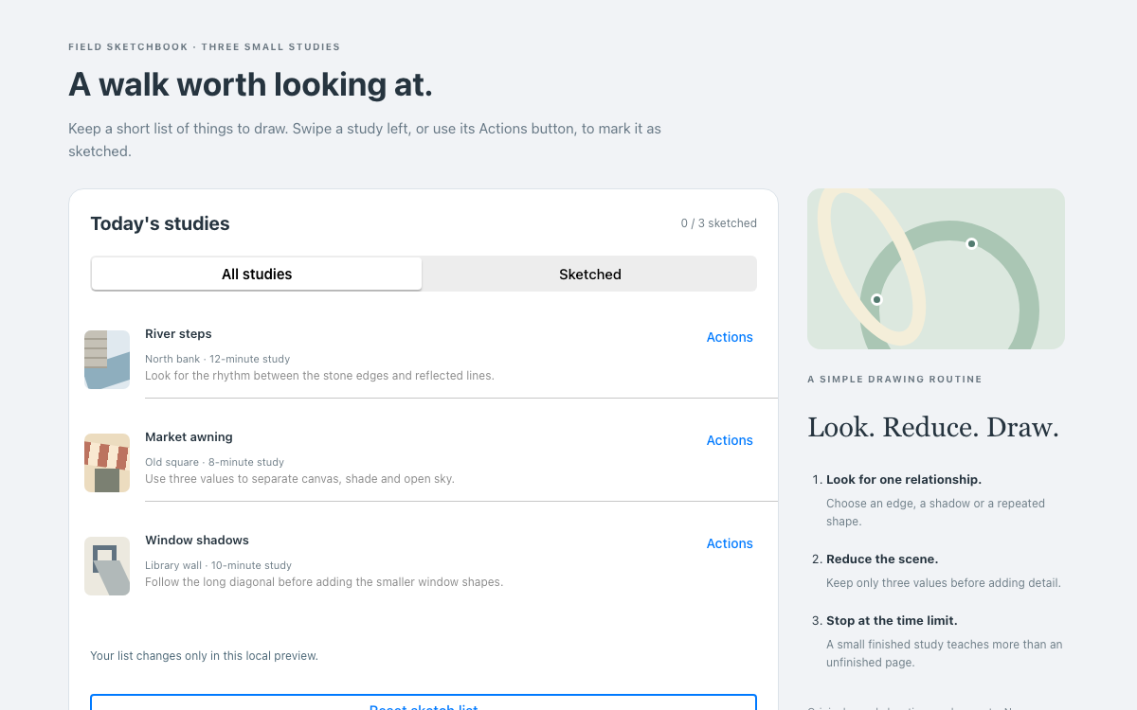
Task: Select the Window shadows study title
Action: click(x=197, y=541)
